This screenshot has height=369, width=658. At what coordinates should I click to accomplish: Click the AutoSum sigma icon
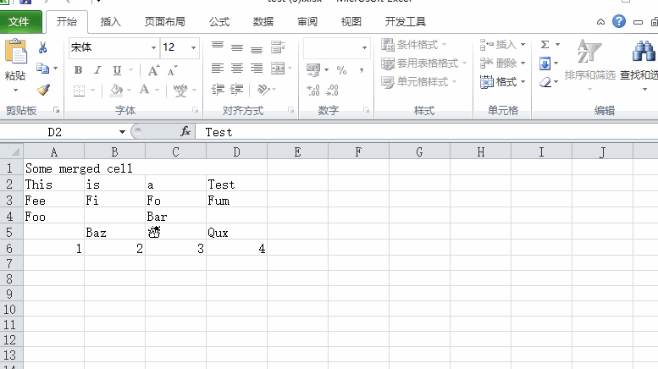tap(545, 45)
